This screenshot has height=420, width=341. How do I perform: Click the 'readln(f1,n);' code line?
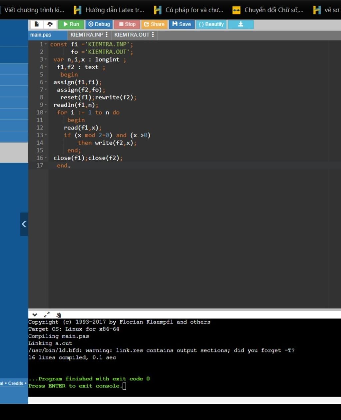click(x=76, y=105)
